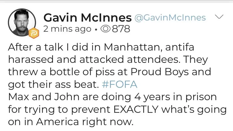
Task: Open the profile avatar photo
Action: coord(22,21)
